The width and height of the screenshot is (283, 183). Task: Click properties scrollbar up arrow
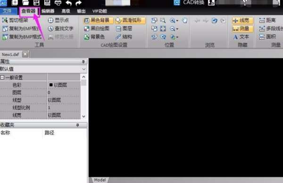coord(83,77)
